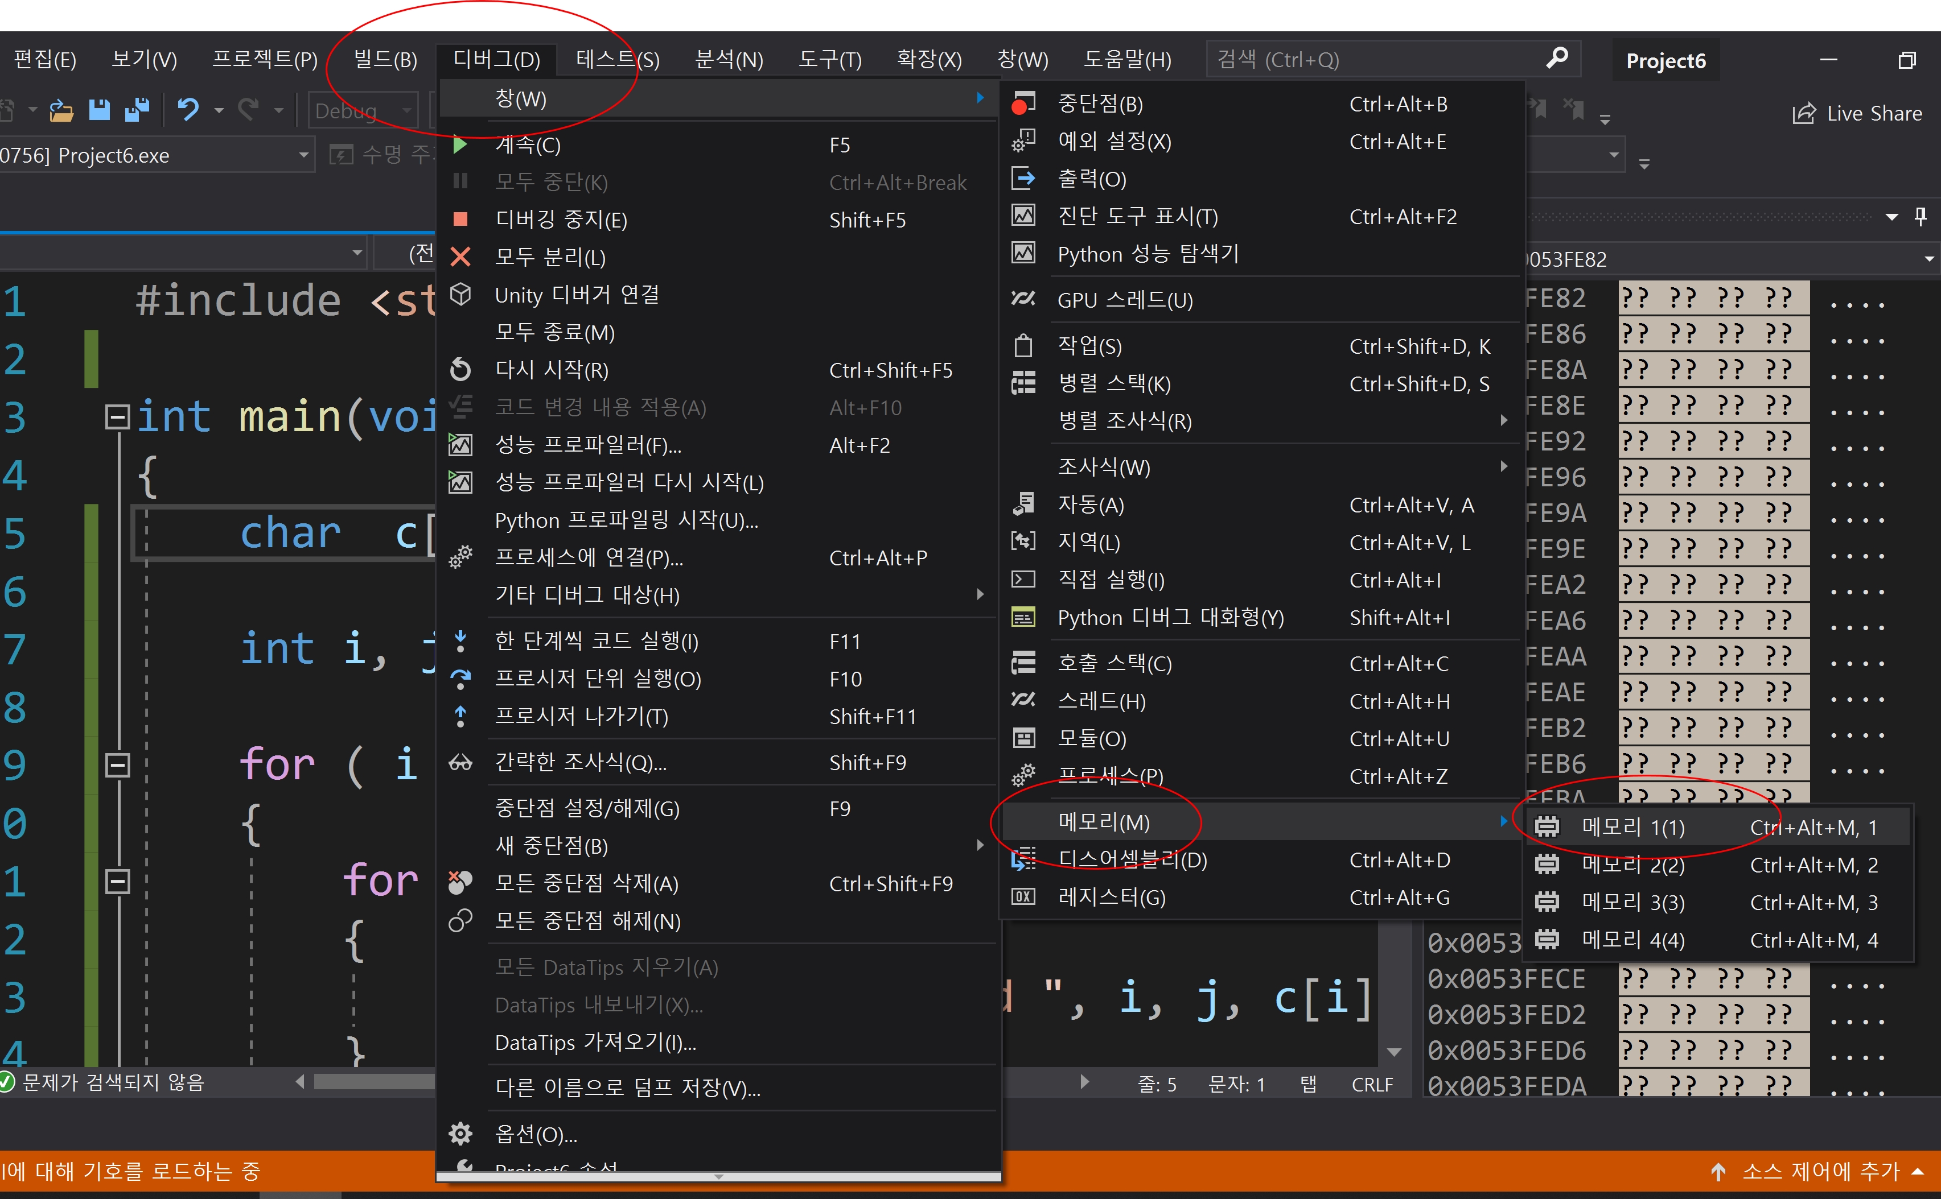Open the 빌드(B) menu
This screenshot has height=1199, width=1941.
click(x=385, y=60)
